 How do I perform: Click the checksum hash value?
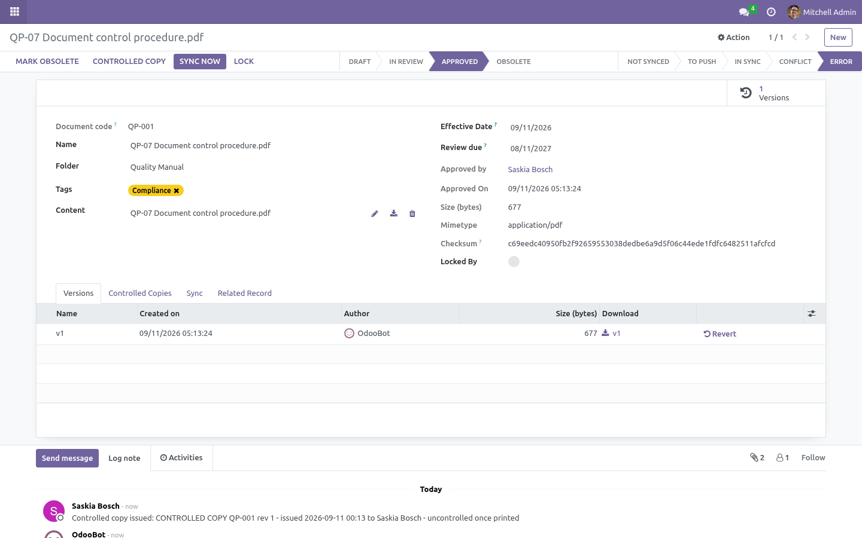tap(642, 244)
